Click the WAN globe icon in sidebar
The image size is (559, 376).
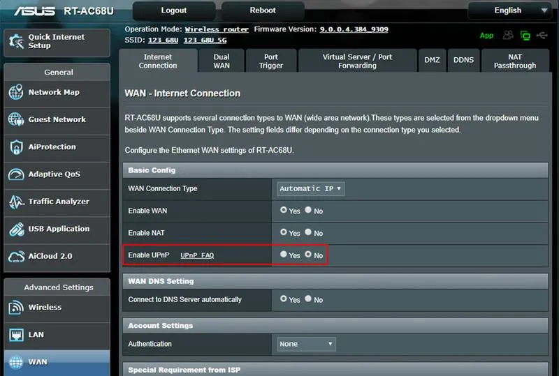(x=16, y=362)
